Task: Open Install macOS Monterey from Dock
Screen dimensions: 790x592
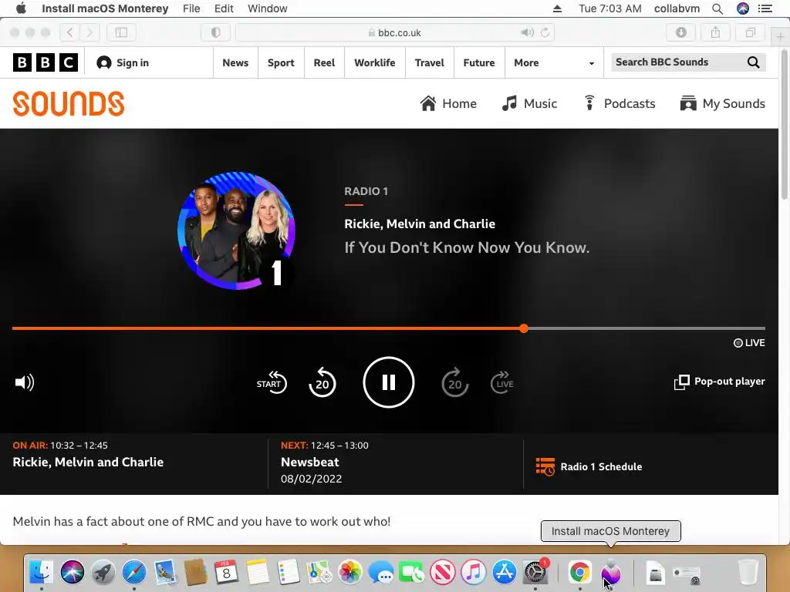Action: coord(611,572)
